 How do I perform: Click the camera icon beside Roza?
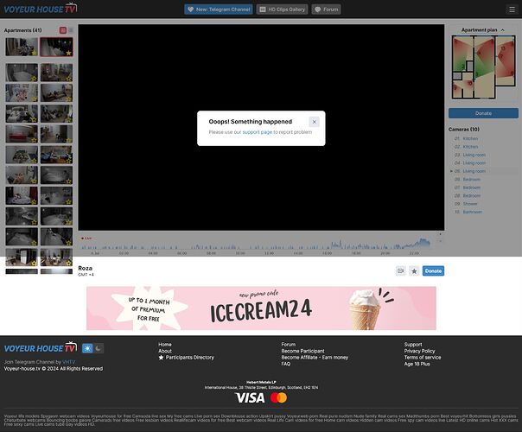click(x=400, y=270)
